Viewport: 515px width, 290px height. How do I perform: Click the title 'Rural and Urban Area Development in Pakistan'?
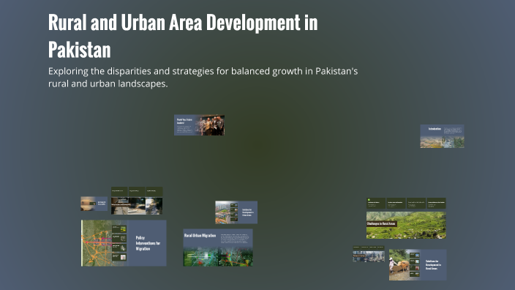[x=183, y=36]
